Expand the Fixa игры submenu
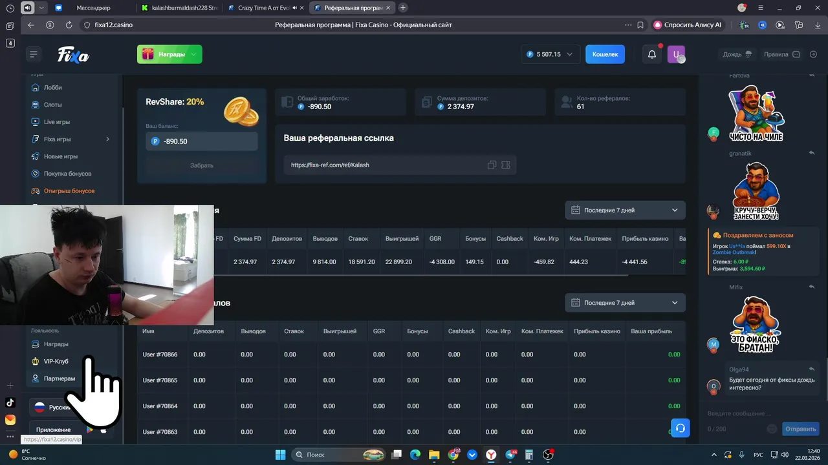The width and height of the screenshot is (828, 465). coord(107,139)
